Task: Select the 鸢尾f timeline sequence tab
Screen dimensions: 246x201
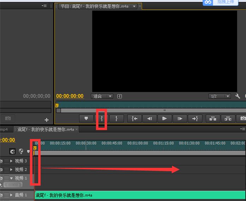Action: coord(46,129)
